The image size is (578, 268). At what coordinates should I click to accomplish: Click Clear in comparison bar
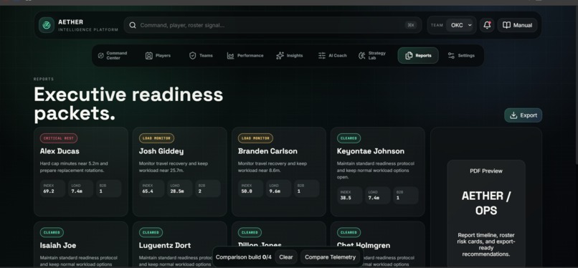click(286, 257)
